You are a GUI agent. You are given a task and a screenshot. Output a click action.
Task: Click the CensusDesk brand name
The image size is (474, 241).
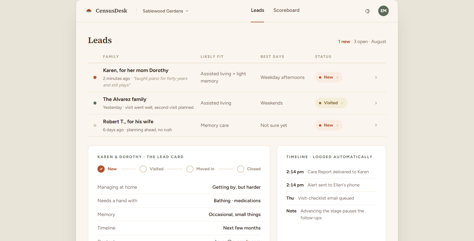coord(112,11)
